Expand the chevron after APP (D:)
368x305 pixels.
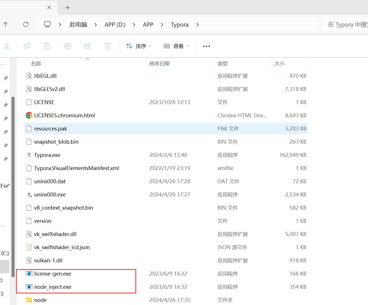(x=134, y=25)
